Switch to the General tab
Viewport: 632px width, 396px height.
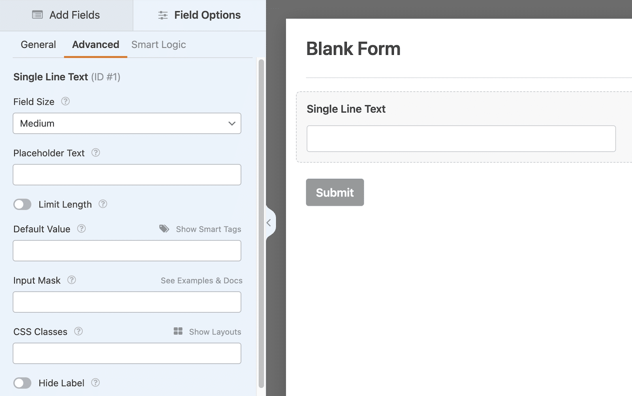coord(38,44)
